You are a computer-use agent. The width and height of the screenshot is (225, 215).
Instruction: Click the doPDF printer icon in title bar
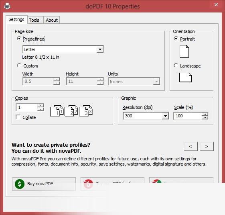tap(7, 6)
